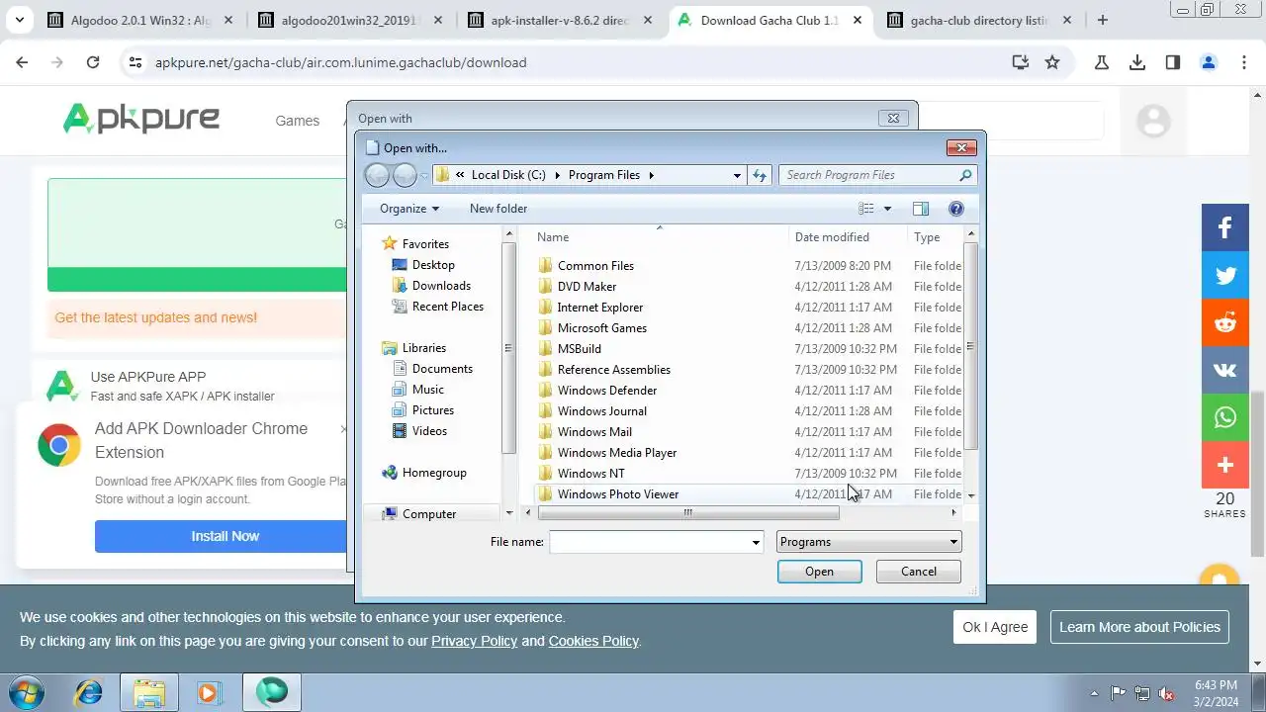
Task: Click Install Now extension button
Action: coord(225,536)
